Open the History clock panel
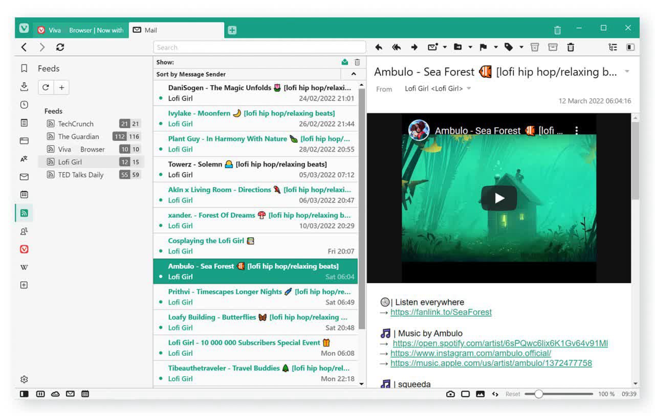Screen dimensions: 655x416 [x=24, y=105]
